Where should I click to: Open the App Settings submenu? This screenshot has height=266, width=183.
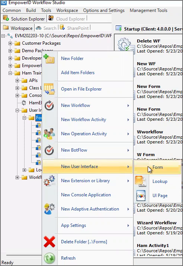coord(87,225)
